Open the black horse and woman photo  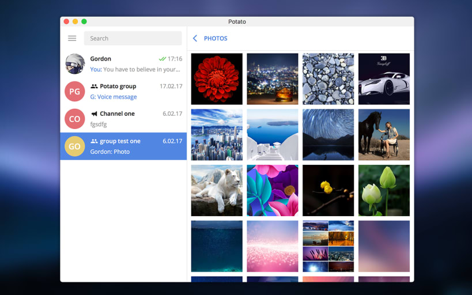(384, 135)
